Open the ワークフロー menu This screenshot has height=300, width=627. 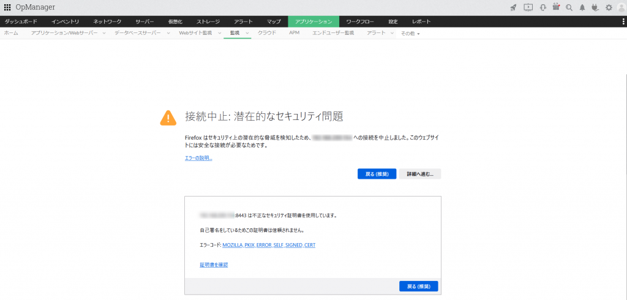click(x=360, y=21)
